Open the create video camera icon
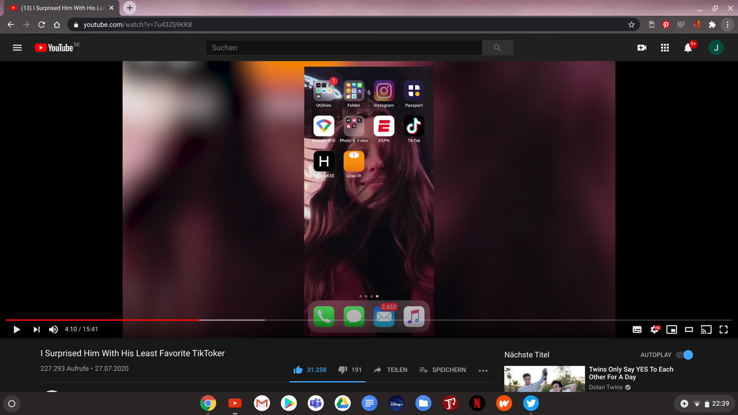Screen dimensions: 738x415 point(641,47)
